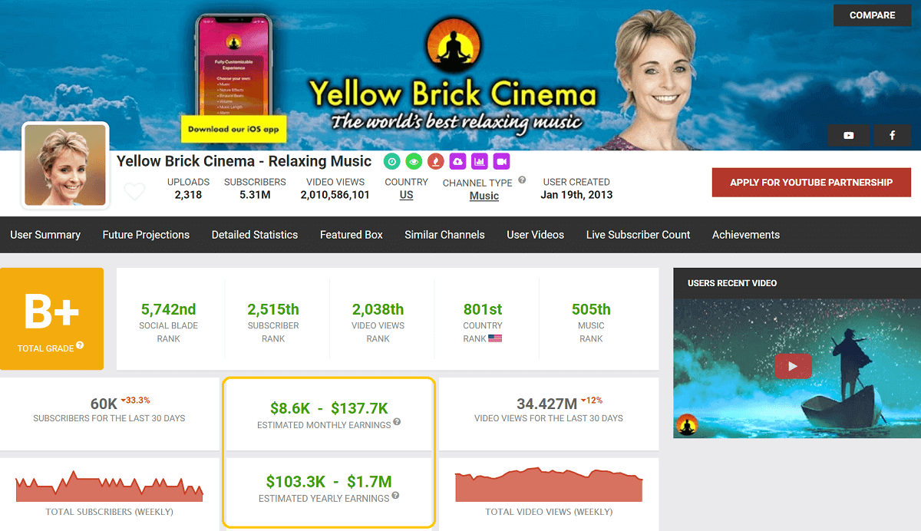This screenshot has width=921, height=531.
Task: Open the Future Projections tab
Action: (x=146, y=235)
